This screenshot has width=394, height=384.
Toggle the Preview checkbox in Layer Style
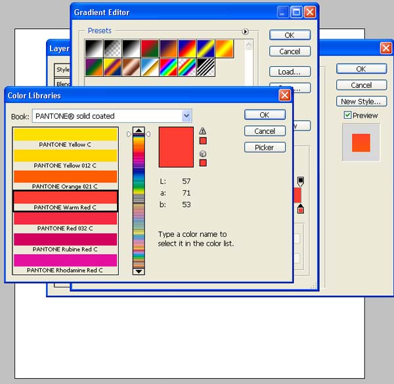tap(347, 116)
